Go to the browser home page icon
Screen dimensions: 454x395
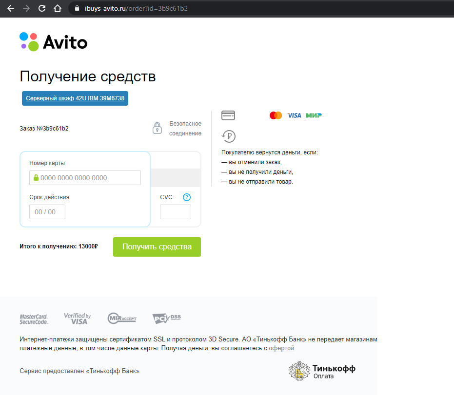pyautogui.click(x=58, y=8)
